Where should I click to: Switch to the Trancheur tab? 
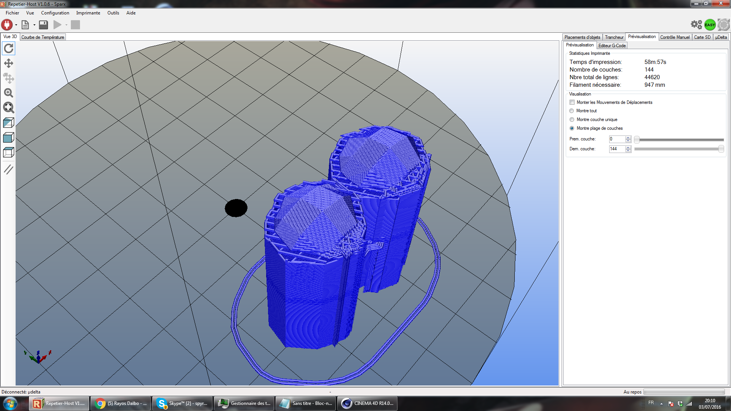click(614, 37)
